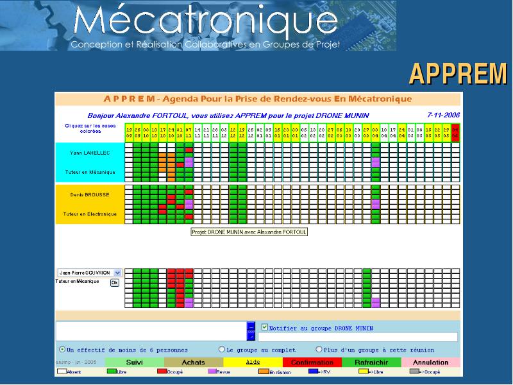Open the Jean-Pierre GOUVRION tutor dropdown
The height and width of the screenshot is (385, 513).
click(x=90, y=273)
